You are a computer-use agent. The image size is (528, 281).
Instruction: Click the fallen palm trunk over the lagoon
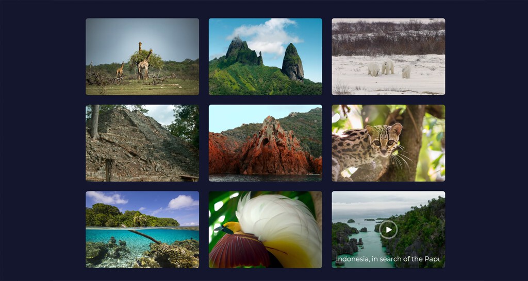(x=144, y=236)
